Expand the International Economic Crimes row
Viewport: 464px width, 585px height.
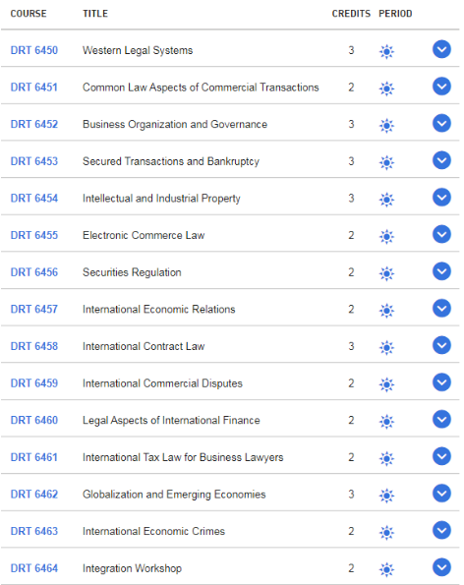tap(441, 530)
